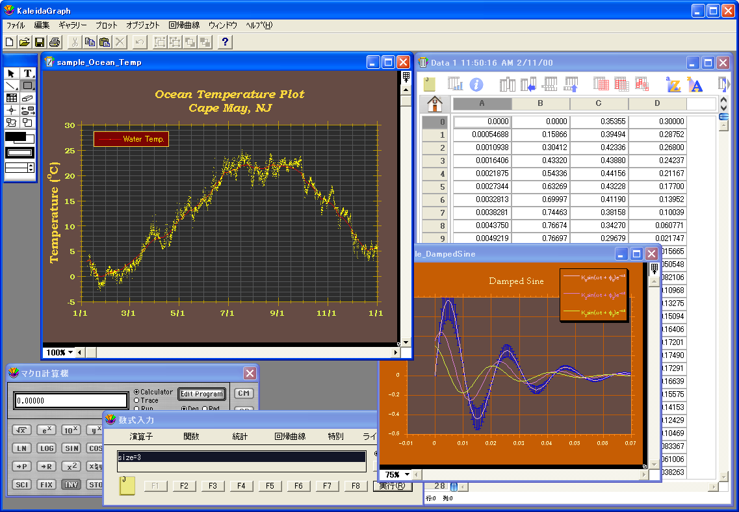739x512 pixels.
Task: Click the Copy toolbar icon
Action: [90, 42]
